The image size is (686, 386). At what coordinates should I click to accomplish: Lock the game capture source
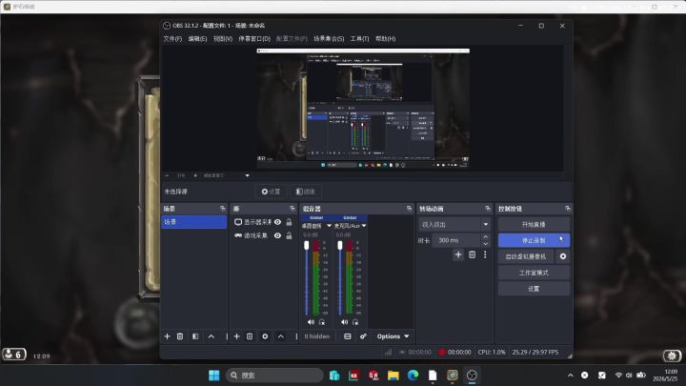click(289, 235)
